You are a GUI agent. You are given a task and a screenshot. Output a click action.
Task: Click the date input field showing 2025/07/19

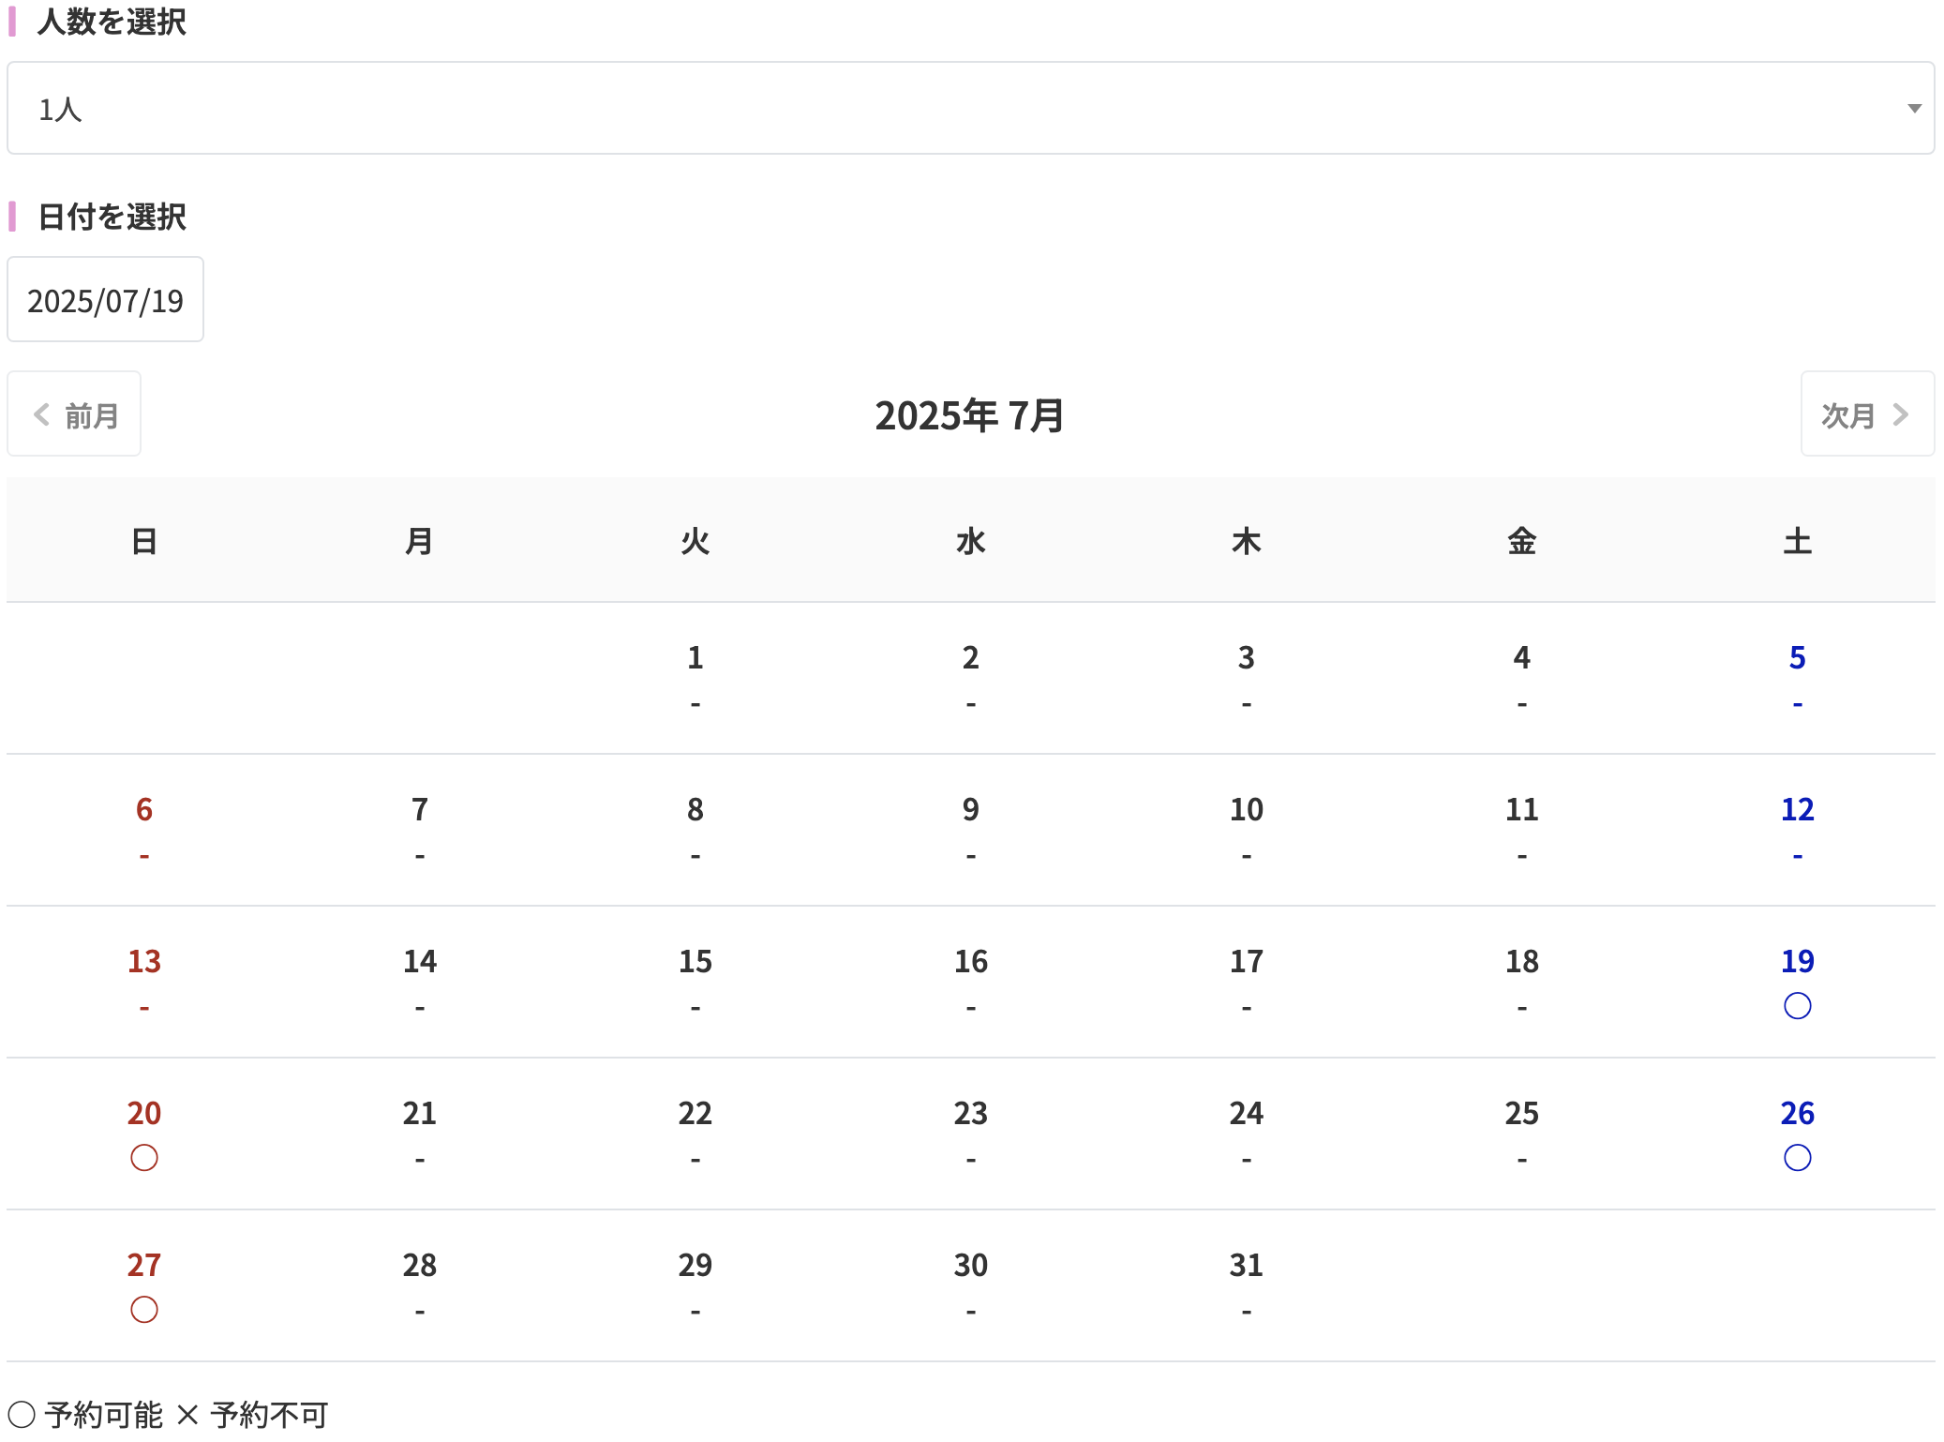(105, 300)
